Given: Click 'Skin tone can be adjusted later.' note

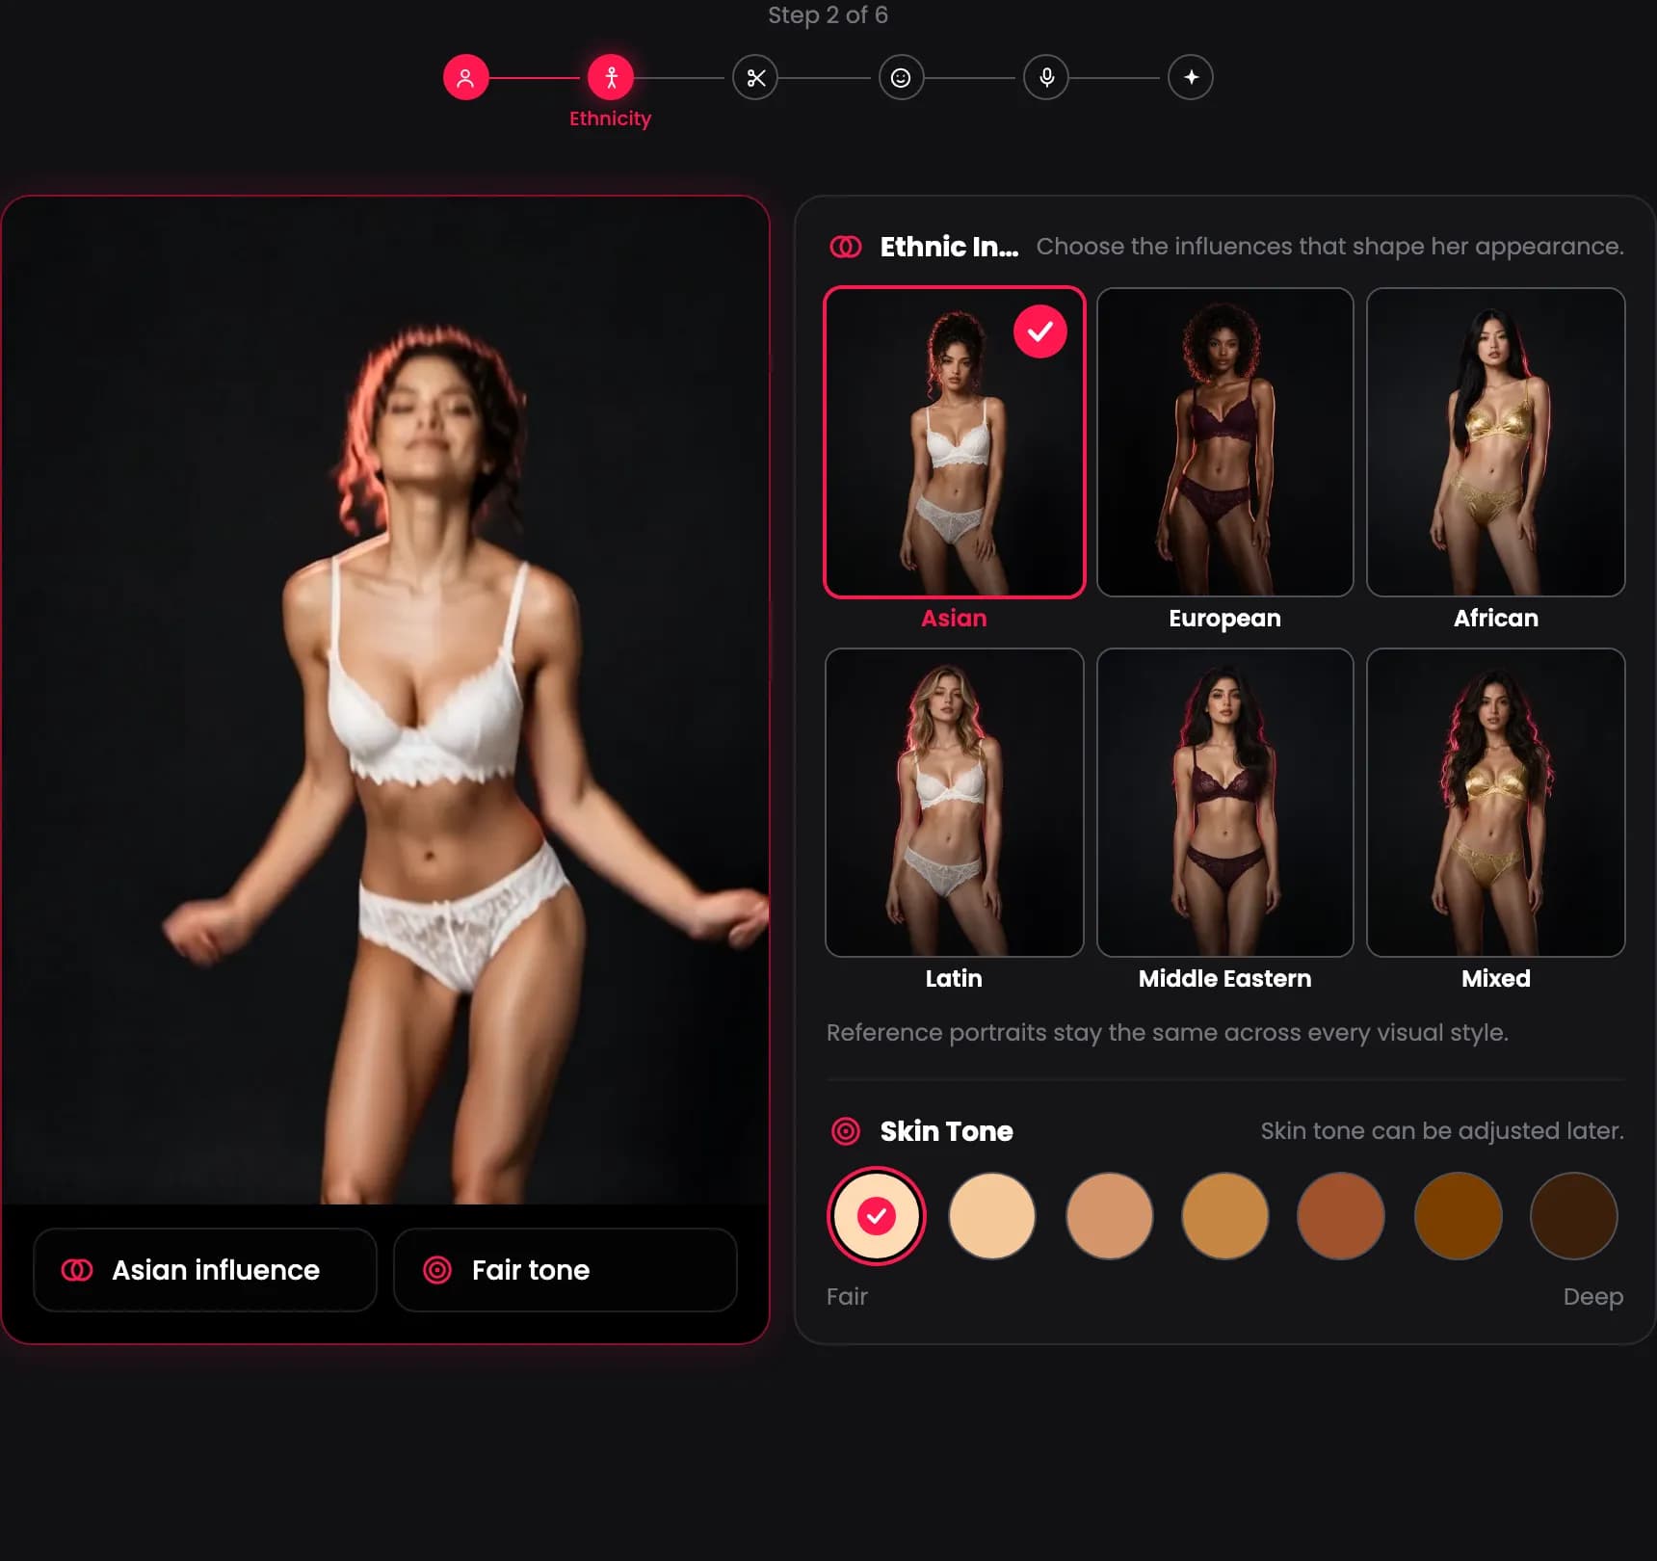Looking at the screenshot, I should pyautogui.click(x=1442, y=1131).
